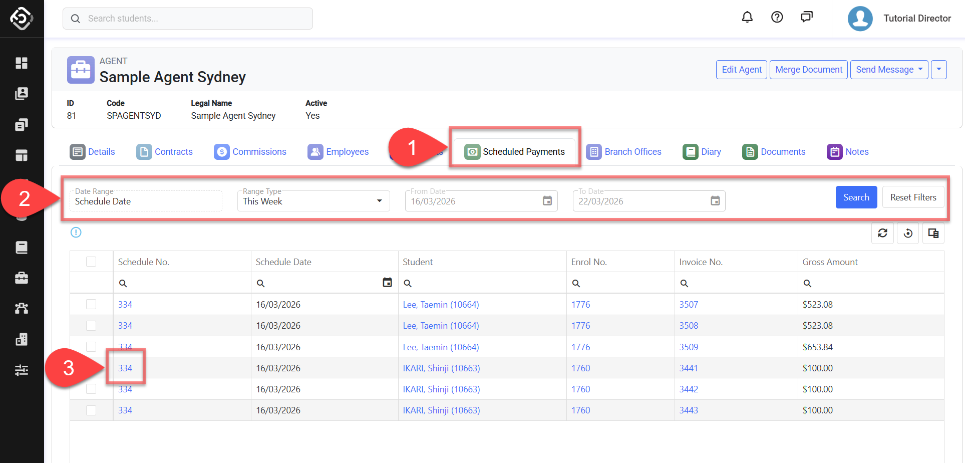Open the Send Message dropdown
The image size is (965, 463).
(x=889, y=70)
